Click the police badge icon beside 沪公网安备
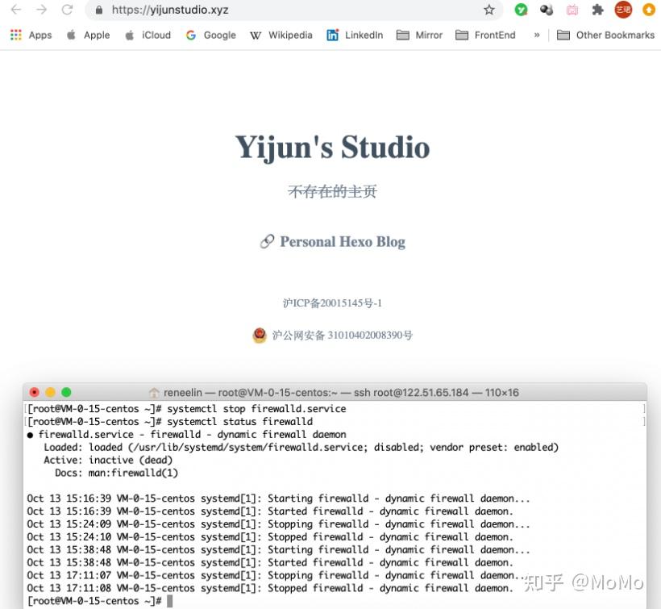The image size is (661, 609). coord(260,335)
